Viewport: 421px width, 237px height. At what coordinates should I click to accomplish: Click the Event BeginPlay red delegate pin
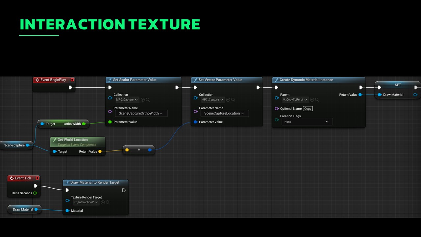tap(72, 80)
